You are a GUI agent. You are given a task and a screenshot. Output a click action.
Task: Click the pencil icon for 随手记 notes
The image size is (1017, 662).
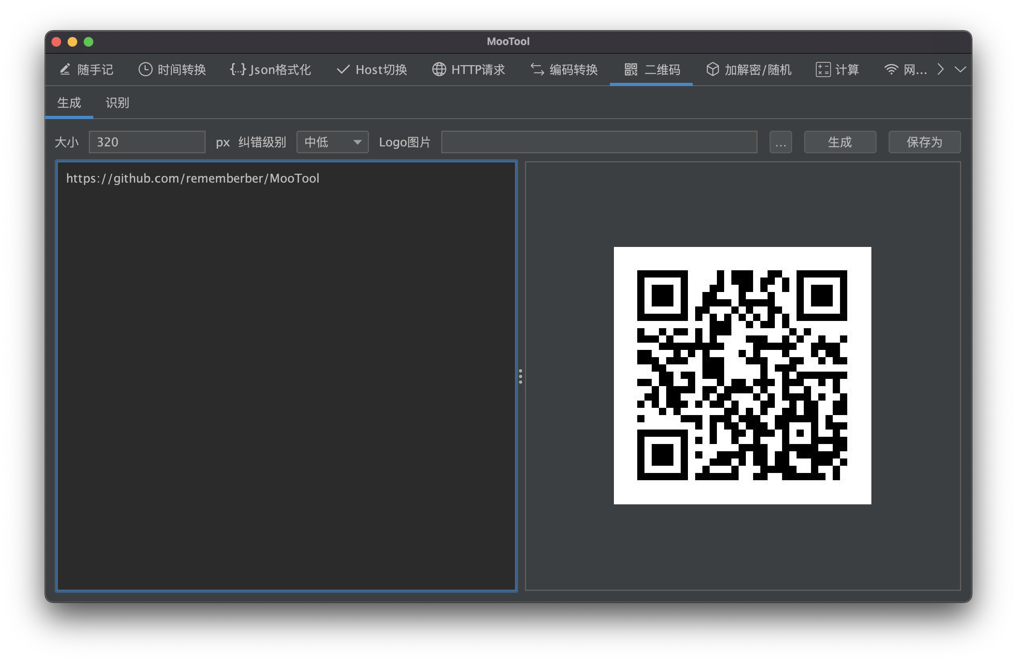65,69
